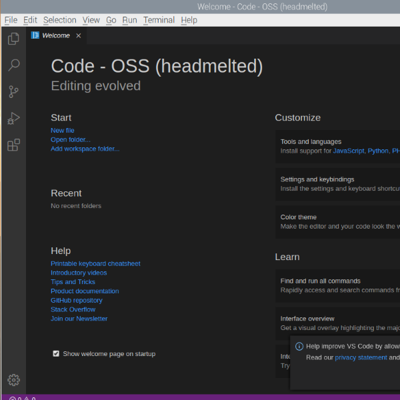400x400 pixels.
Task: Open Printable keyboard cheatsheet link
Action: (95, 263)
